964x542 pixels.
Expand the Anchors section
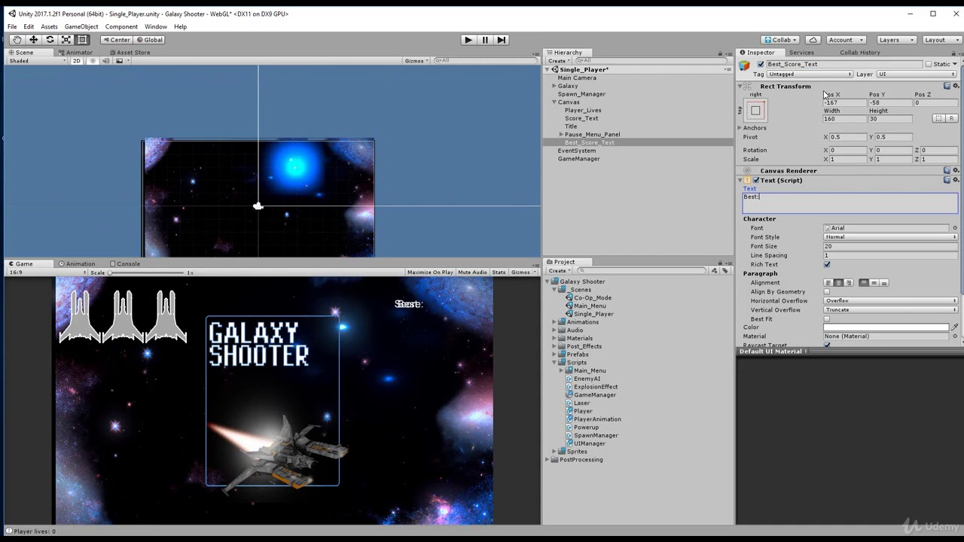740,128
